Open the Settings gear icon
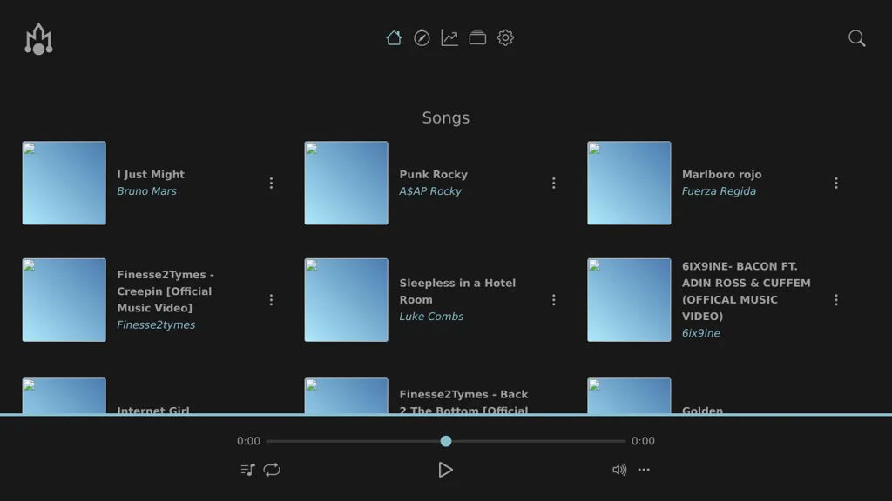892x501 pixels. [x=505, y=38]
